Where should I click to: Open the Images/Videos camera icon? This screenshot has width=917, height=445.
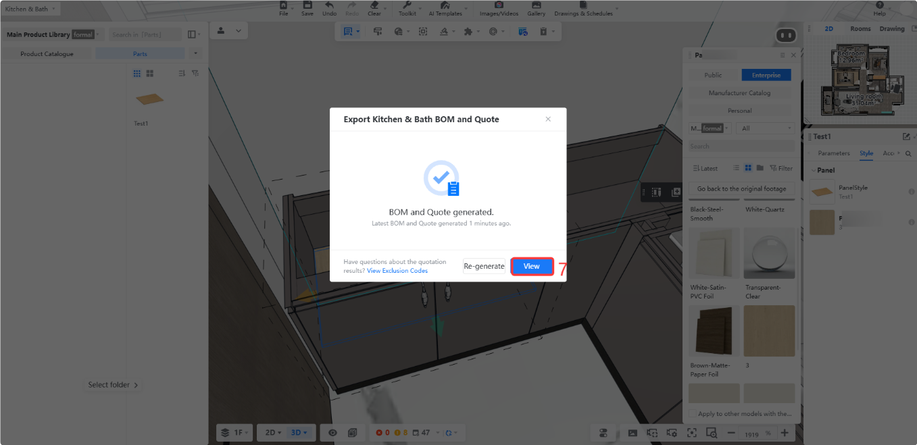[x=499, y=5]
